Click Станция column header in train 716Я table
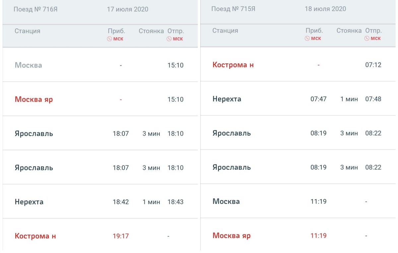398x253 pixels. tap(27, 31)
